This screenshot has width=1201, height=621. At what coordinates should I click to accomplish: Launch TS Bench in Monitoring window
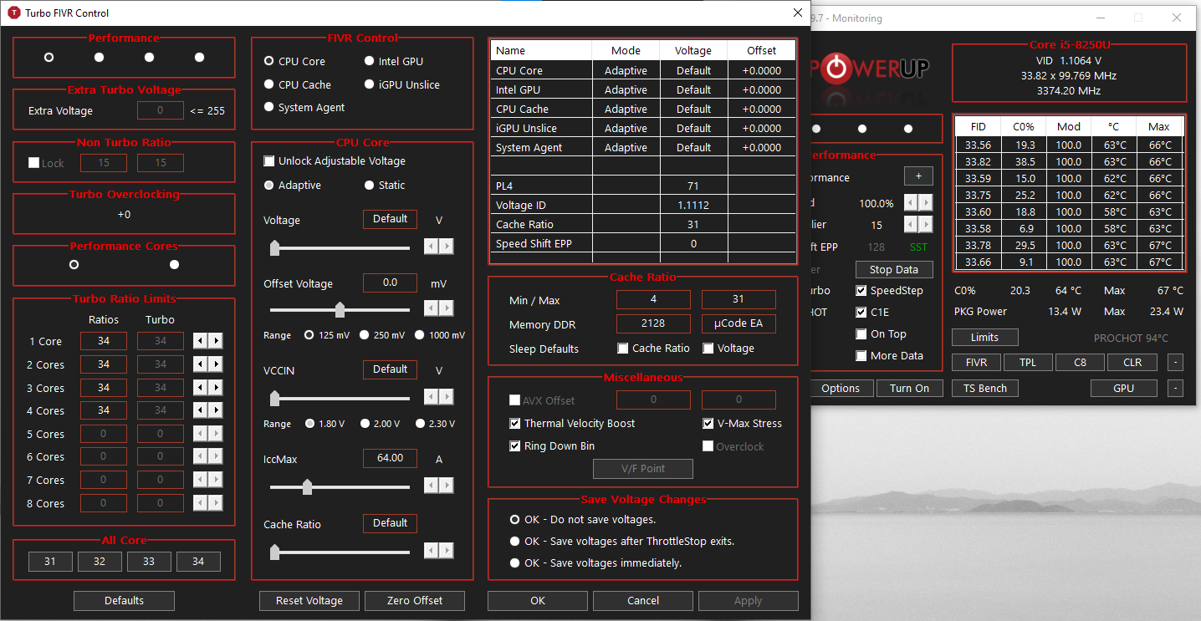pyautogui.click(x=984, y=389)
